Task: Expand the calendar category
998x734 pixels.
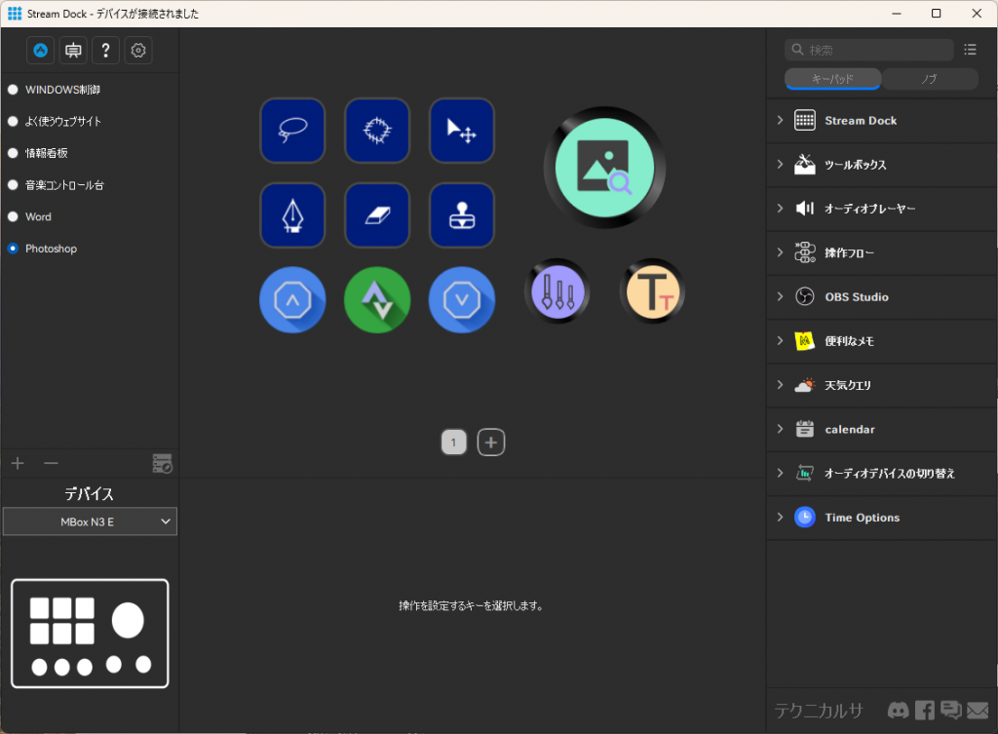Action: point(881,430)
